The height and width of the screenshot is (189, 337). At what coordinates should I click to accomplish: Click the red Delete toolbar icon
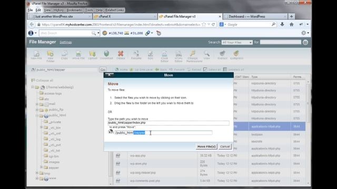[121, 55]
